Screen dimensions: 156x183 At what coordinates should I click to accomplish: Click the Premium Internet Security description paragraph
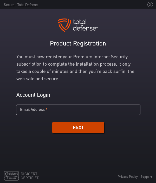point(75,68)
